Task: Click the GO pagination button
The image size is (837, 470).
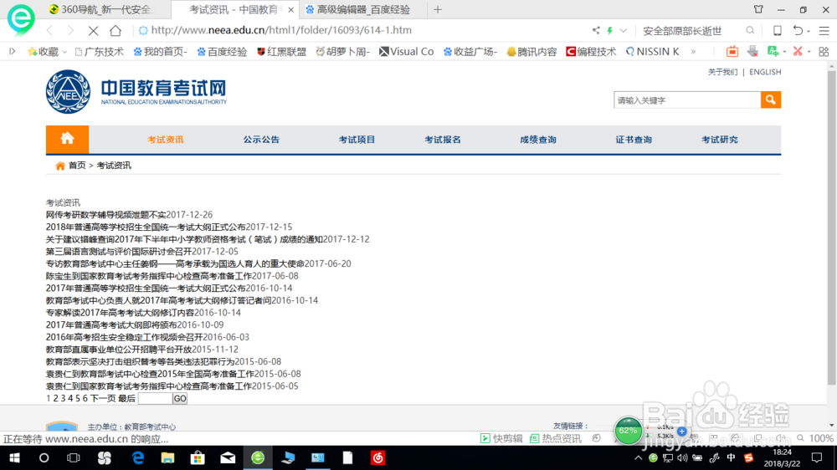Action: coord(180,399)
